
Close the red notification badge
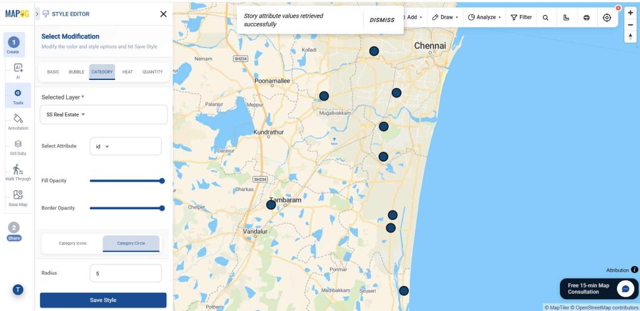click(618, 8)
